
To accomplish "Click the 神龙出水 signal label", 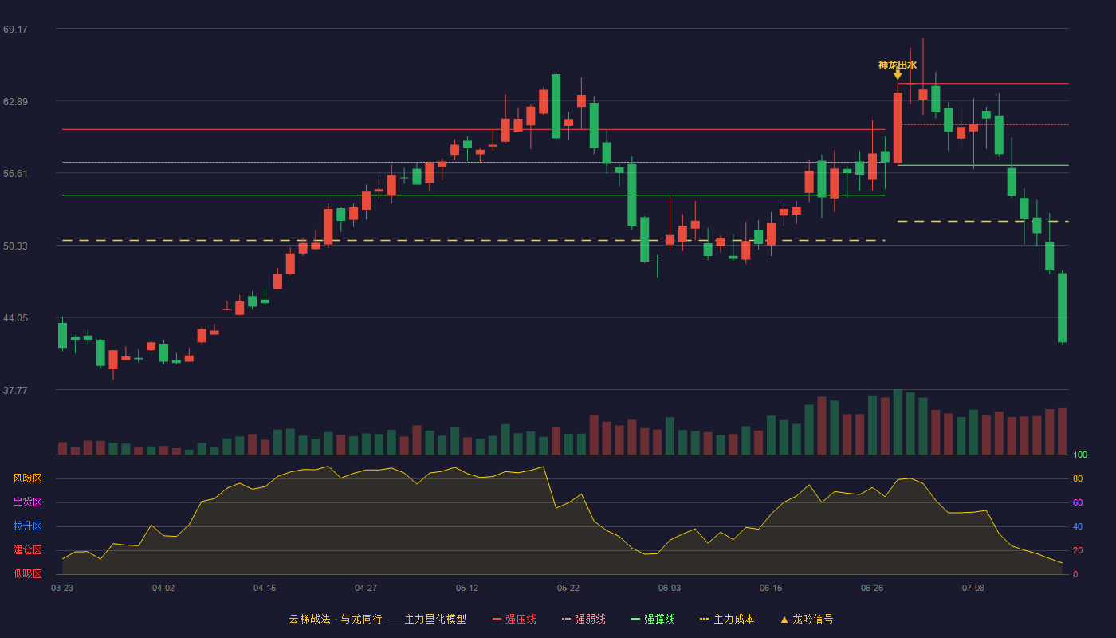I will coord(898,65).
